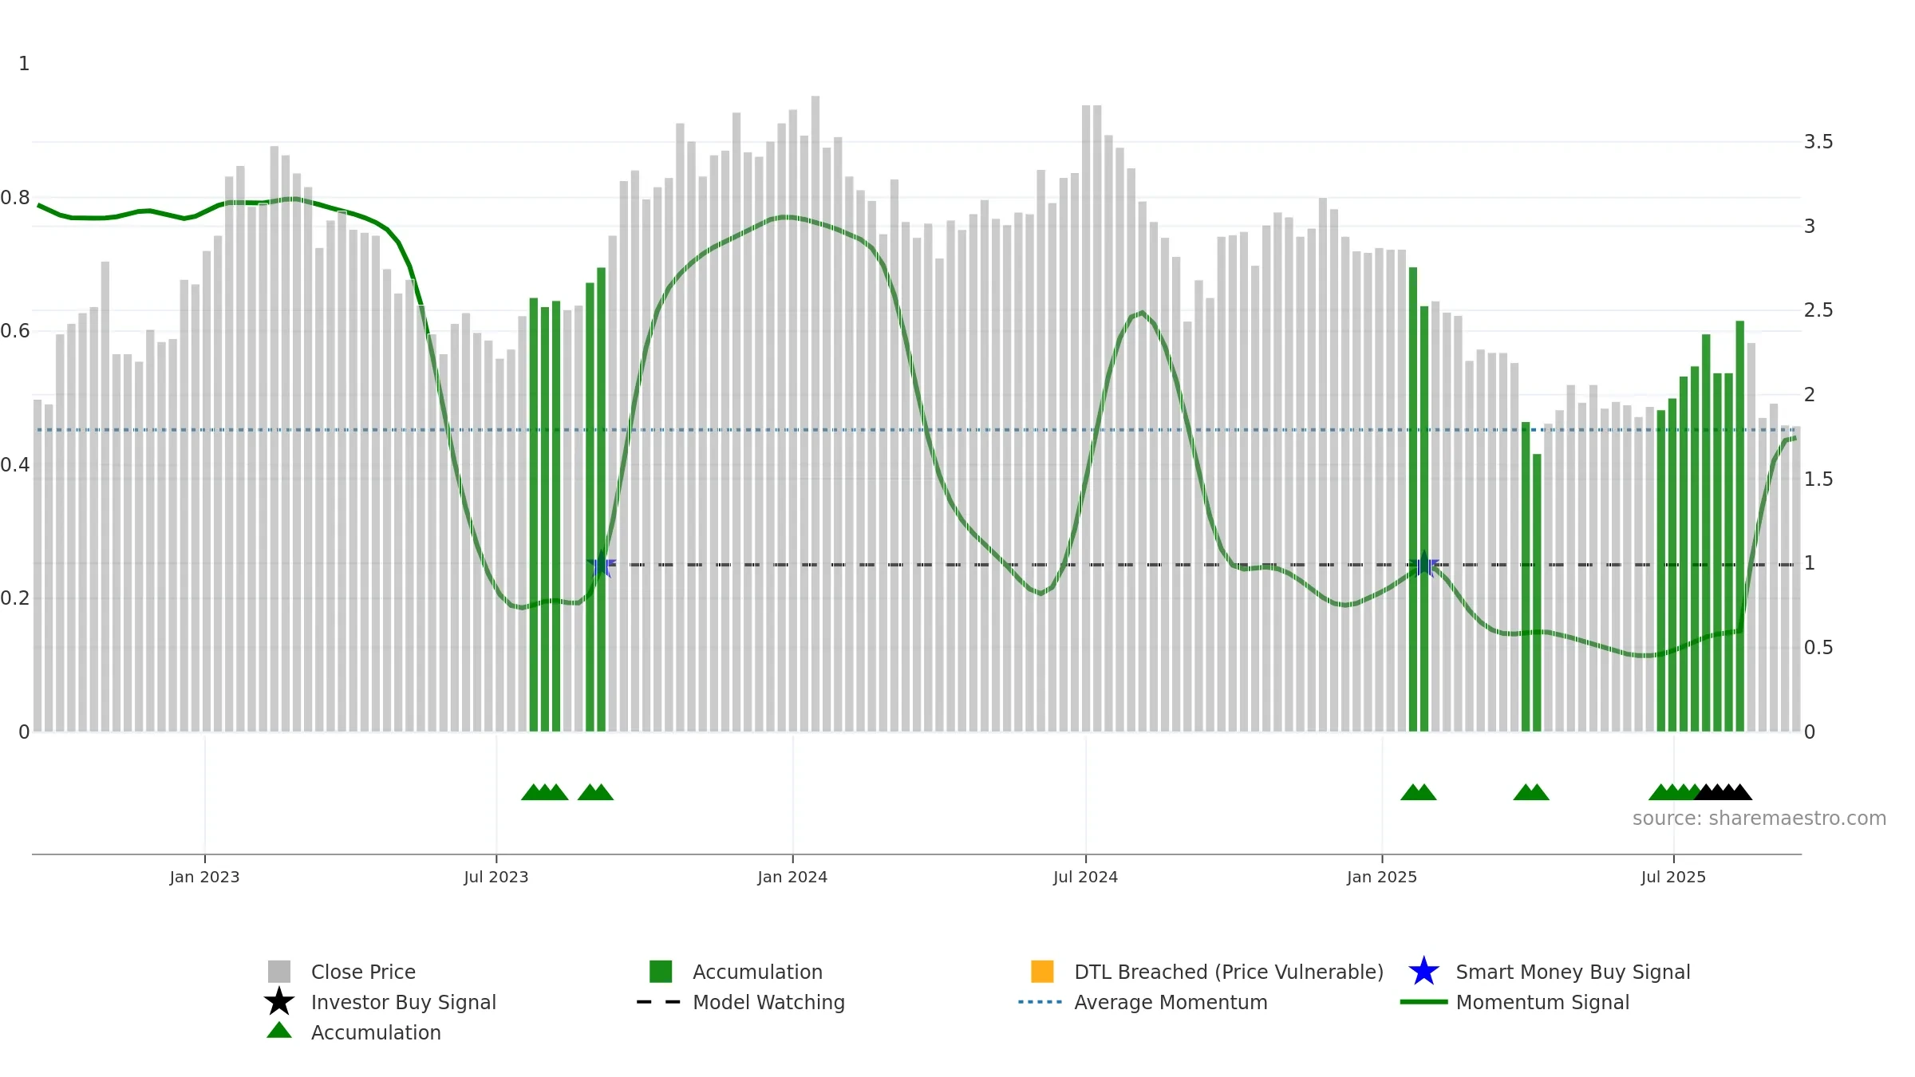
Task: Click the black Investor Buy Signal legend star
Action: coord(279,1001)
